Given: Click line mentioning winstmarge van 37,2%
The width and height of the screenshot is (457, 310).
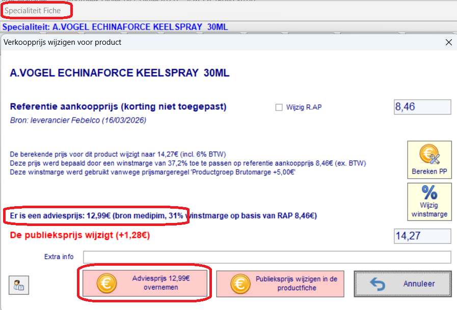Looking at the screenshot, I should click(187, 163).
